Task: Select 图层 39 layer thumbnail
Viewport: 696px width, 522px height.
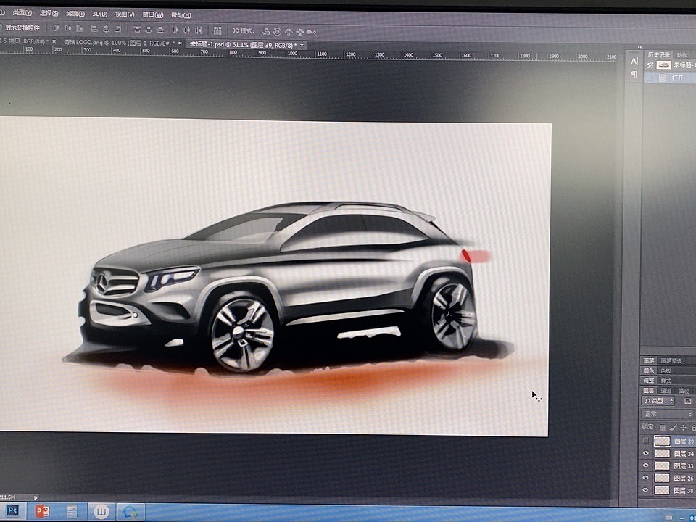Action: tap(662, 441)
